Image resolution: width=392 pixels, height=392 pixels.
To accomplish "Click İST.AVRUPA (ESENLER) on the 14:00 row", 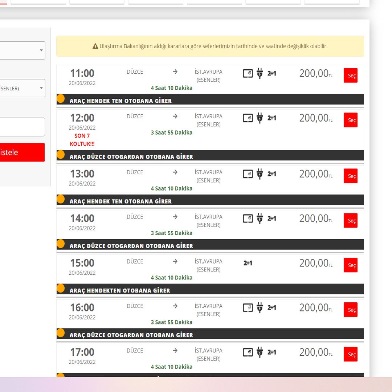I will click(208, 221).
